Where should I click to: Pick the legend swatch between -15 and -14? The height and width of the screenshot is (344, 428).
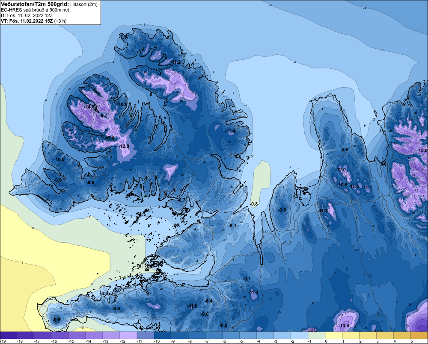tap(77, 335)
